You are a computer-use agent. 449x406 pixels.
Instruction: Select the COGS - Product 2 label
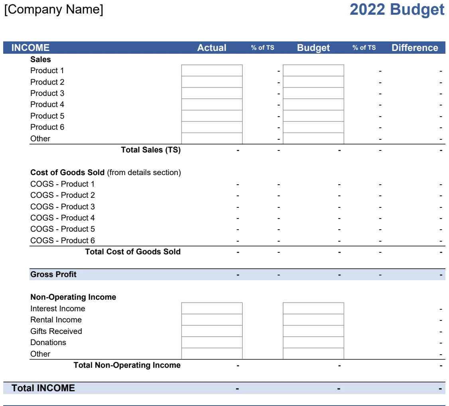63,195
